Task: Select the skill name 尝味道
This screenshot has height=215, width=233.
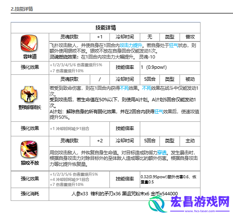Action: [x=30, y=56]
